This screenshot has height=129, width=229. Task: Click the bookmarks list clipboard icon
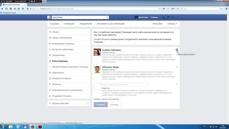[x=19, y=9]
